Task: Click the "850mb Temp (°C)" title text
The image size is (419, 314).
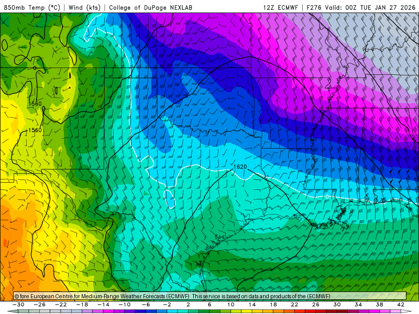Action: [32, 7]
